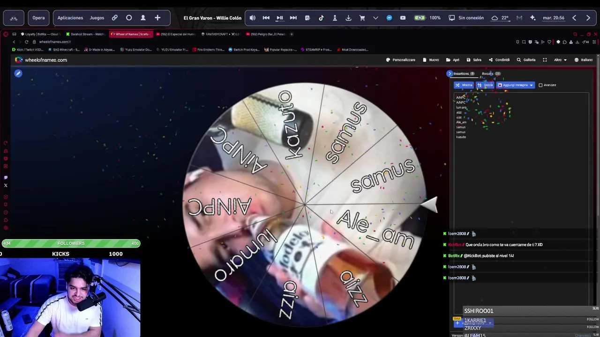
Task: Enable the Avanzate checkbox
Action: click(540, 85)
